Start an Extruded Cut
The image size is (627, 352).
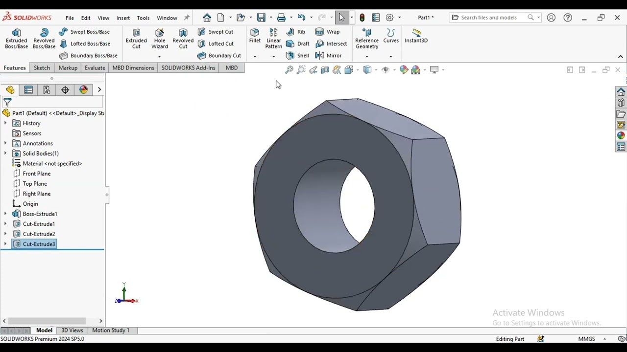(x=136, y=39)
